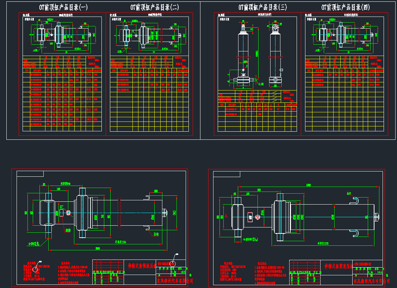Click the 07前顶缸产品目录(三) title text
397x288 pixels.
(262, 7)
